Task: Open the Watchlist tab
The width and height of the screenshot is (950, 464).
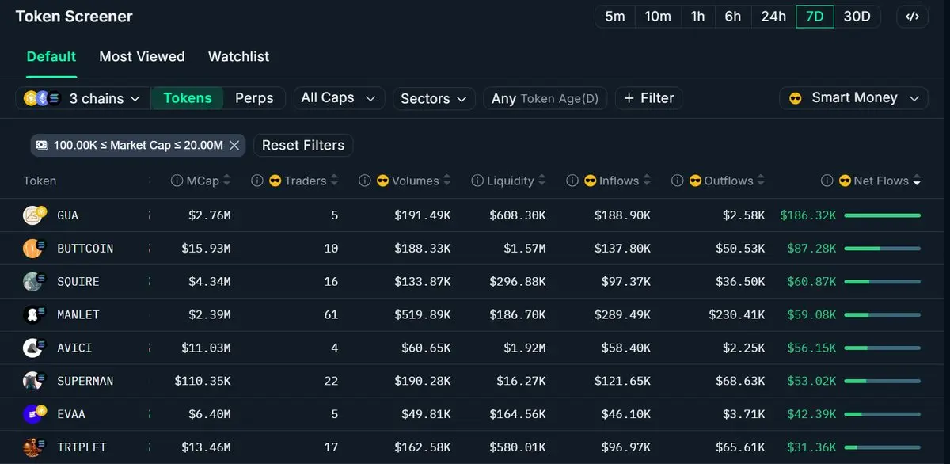Action: [238, 56]
